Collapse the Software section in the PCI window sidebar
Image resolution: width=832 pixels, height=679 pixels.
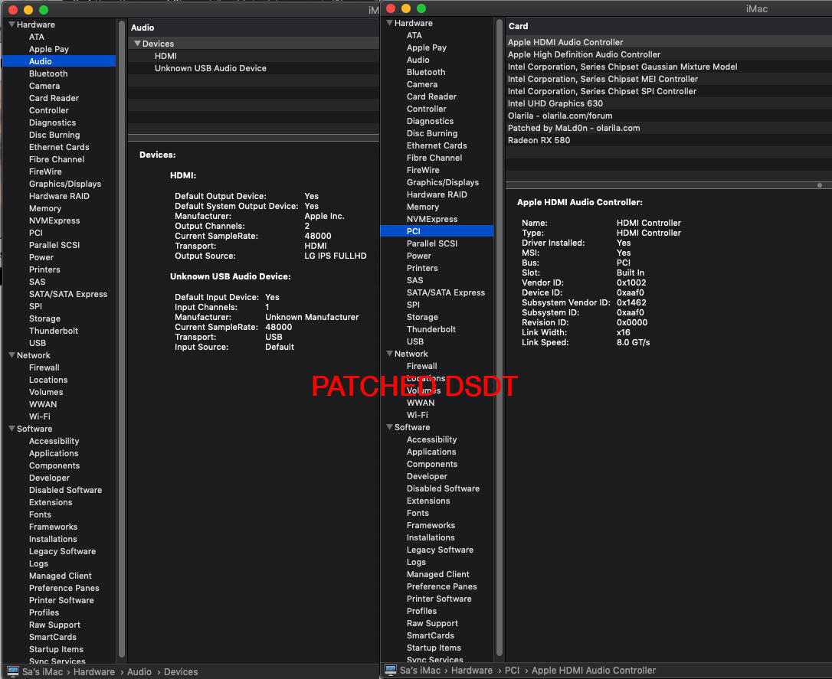click(389, 427)
